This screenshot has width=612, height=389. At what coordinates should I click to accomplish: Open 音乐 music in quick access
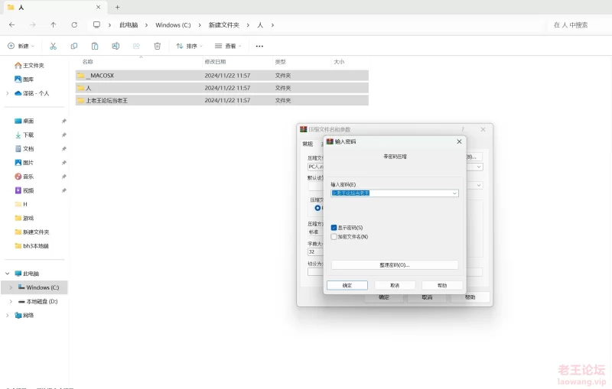tap(24, 177)
